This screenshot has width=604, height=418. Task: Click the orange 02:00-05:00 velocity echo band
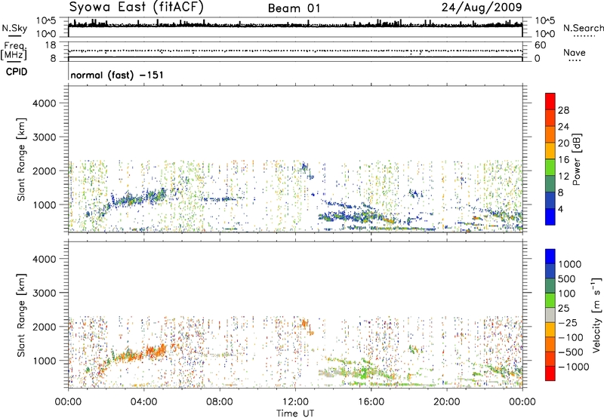(x=140, y=354)
